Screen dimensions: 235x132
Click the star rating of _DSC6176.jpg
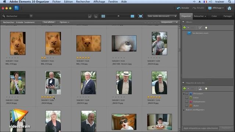point(154,97)
